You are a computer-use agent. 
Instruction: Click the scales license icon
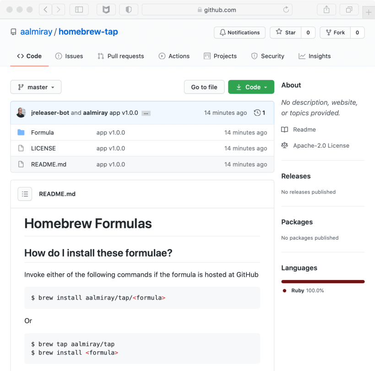[x=285, y=145]
